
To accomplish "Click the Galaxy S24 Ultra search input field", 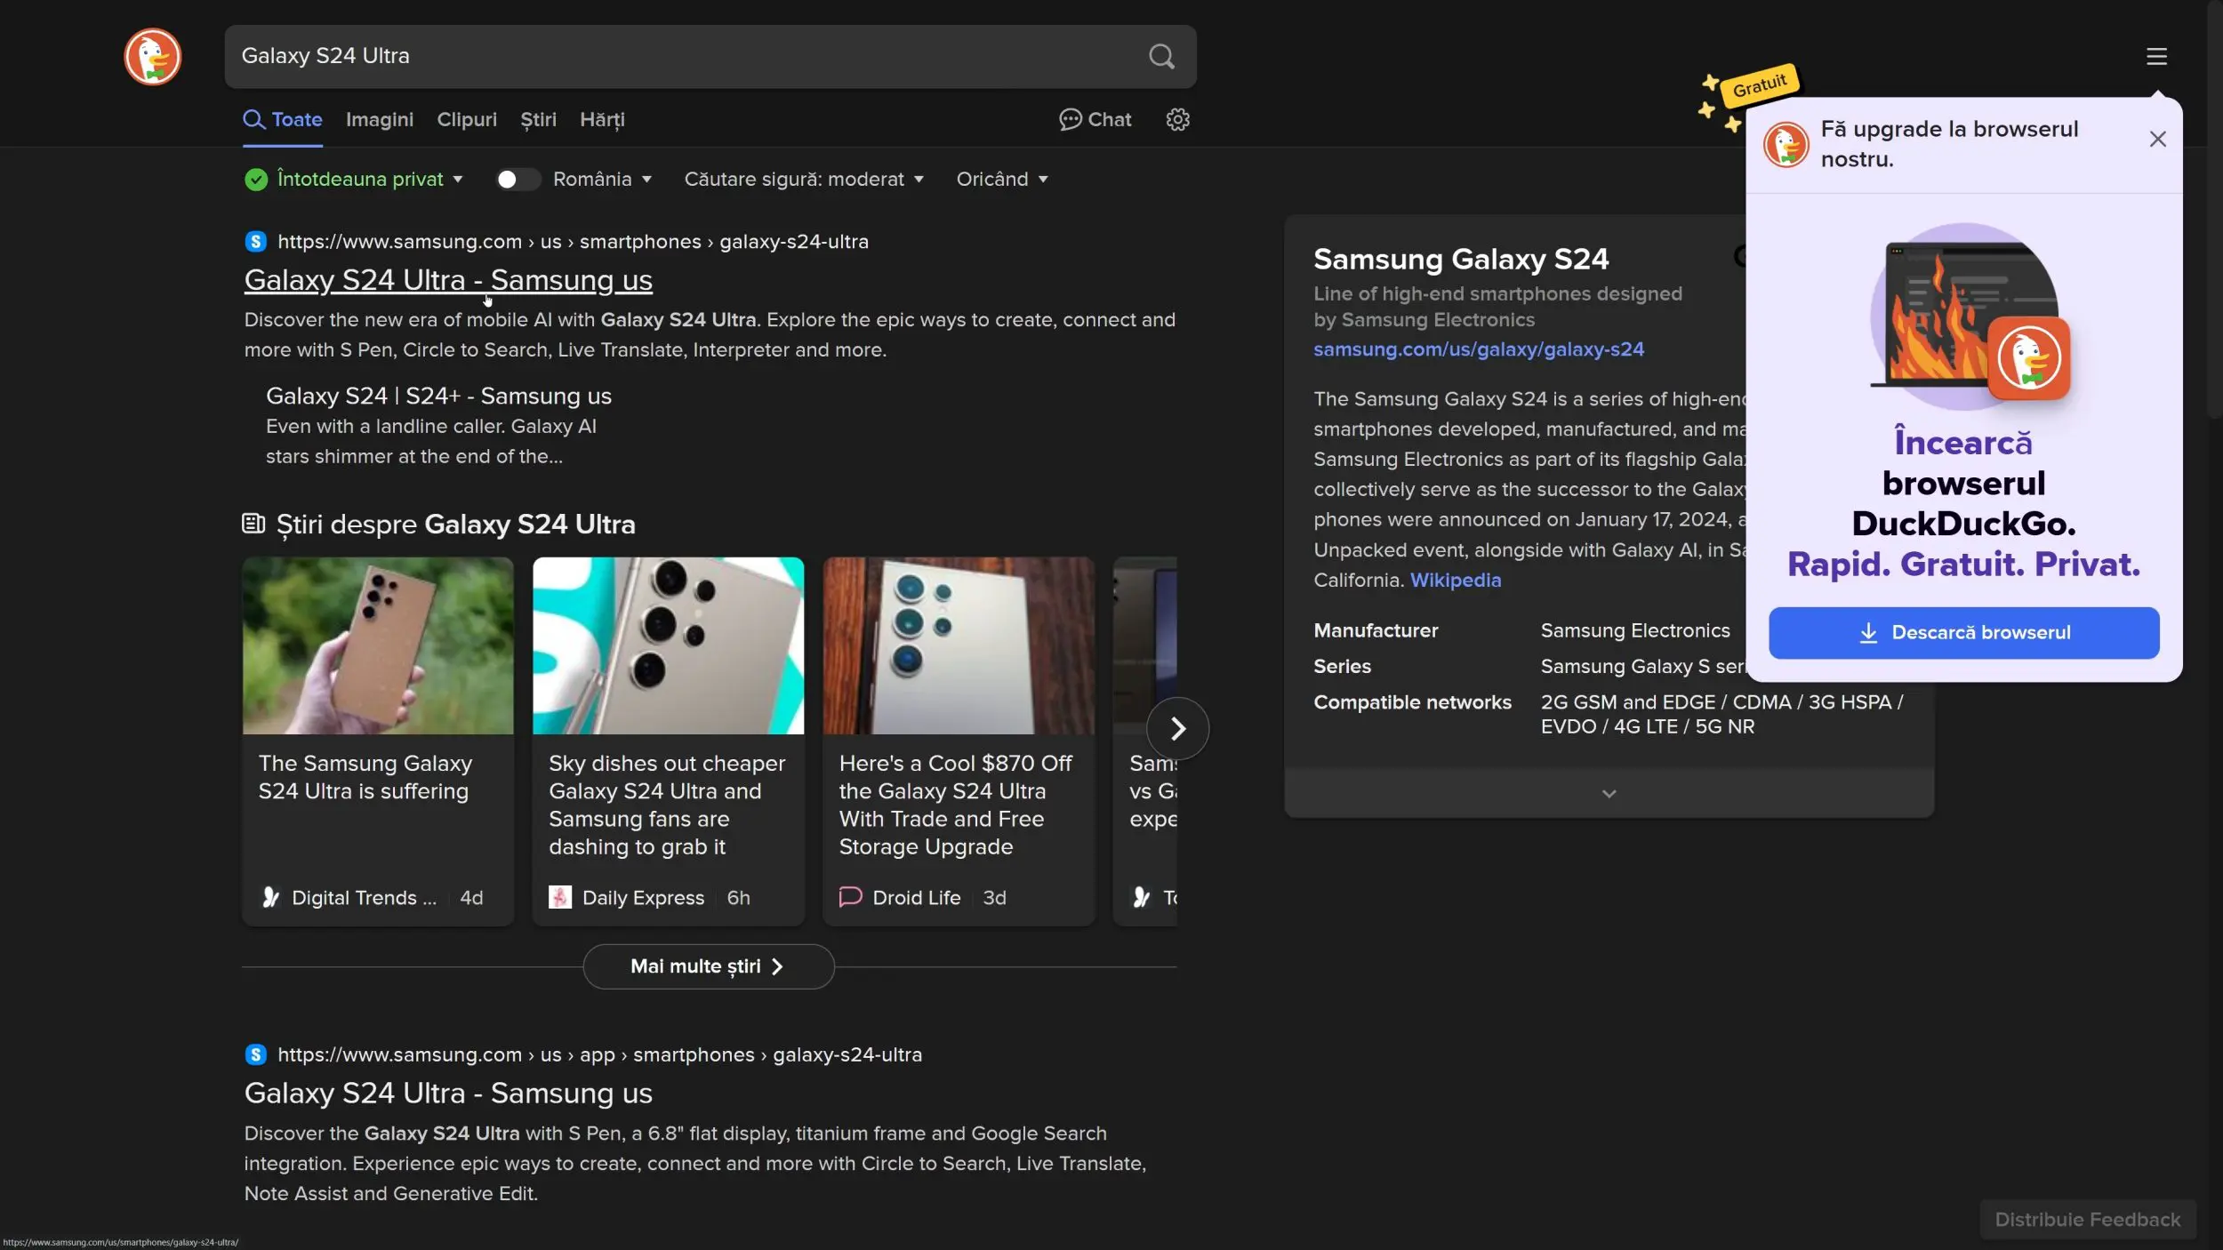I will click(x=685, y=56).
